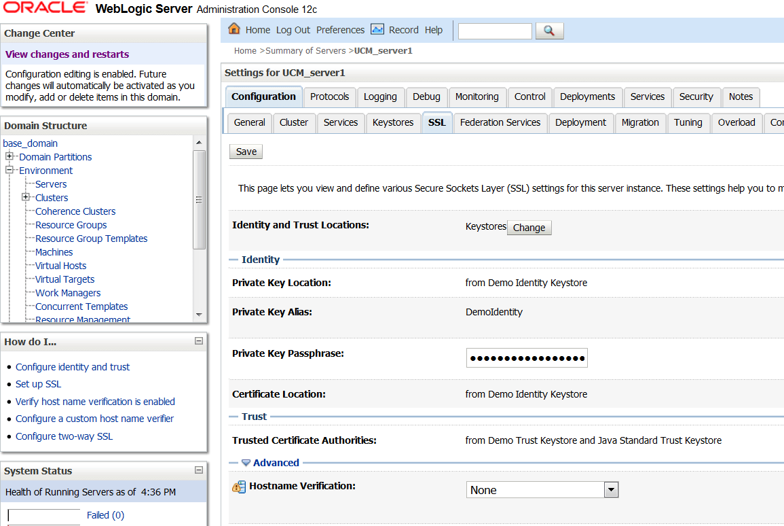Image resolution: width=784 pixels, height=526 pixels.
Task: Open the Protocols tab
Action: click(x=329, y=97)
